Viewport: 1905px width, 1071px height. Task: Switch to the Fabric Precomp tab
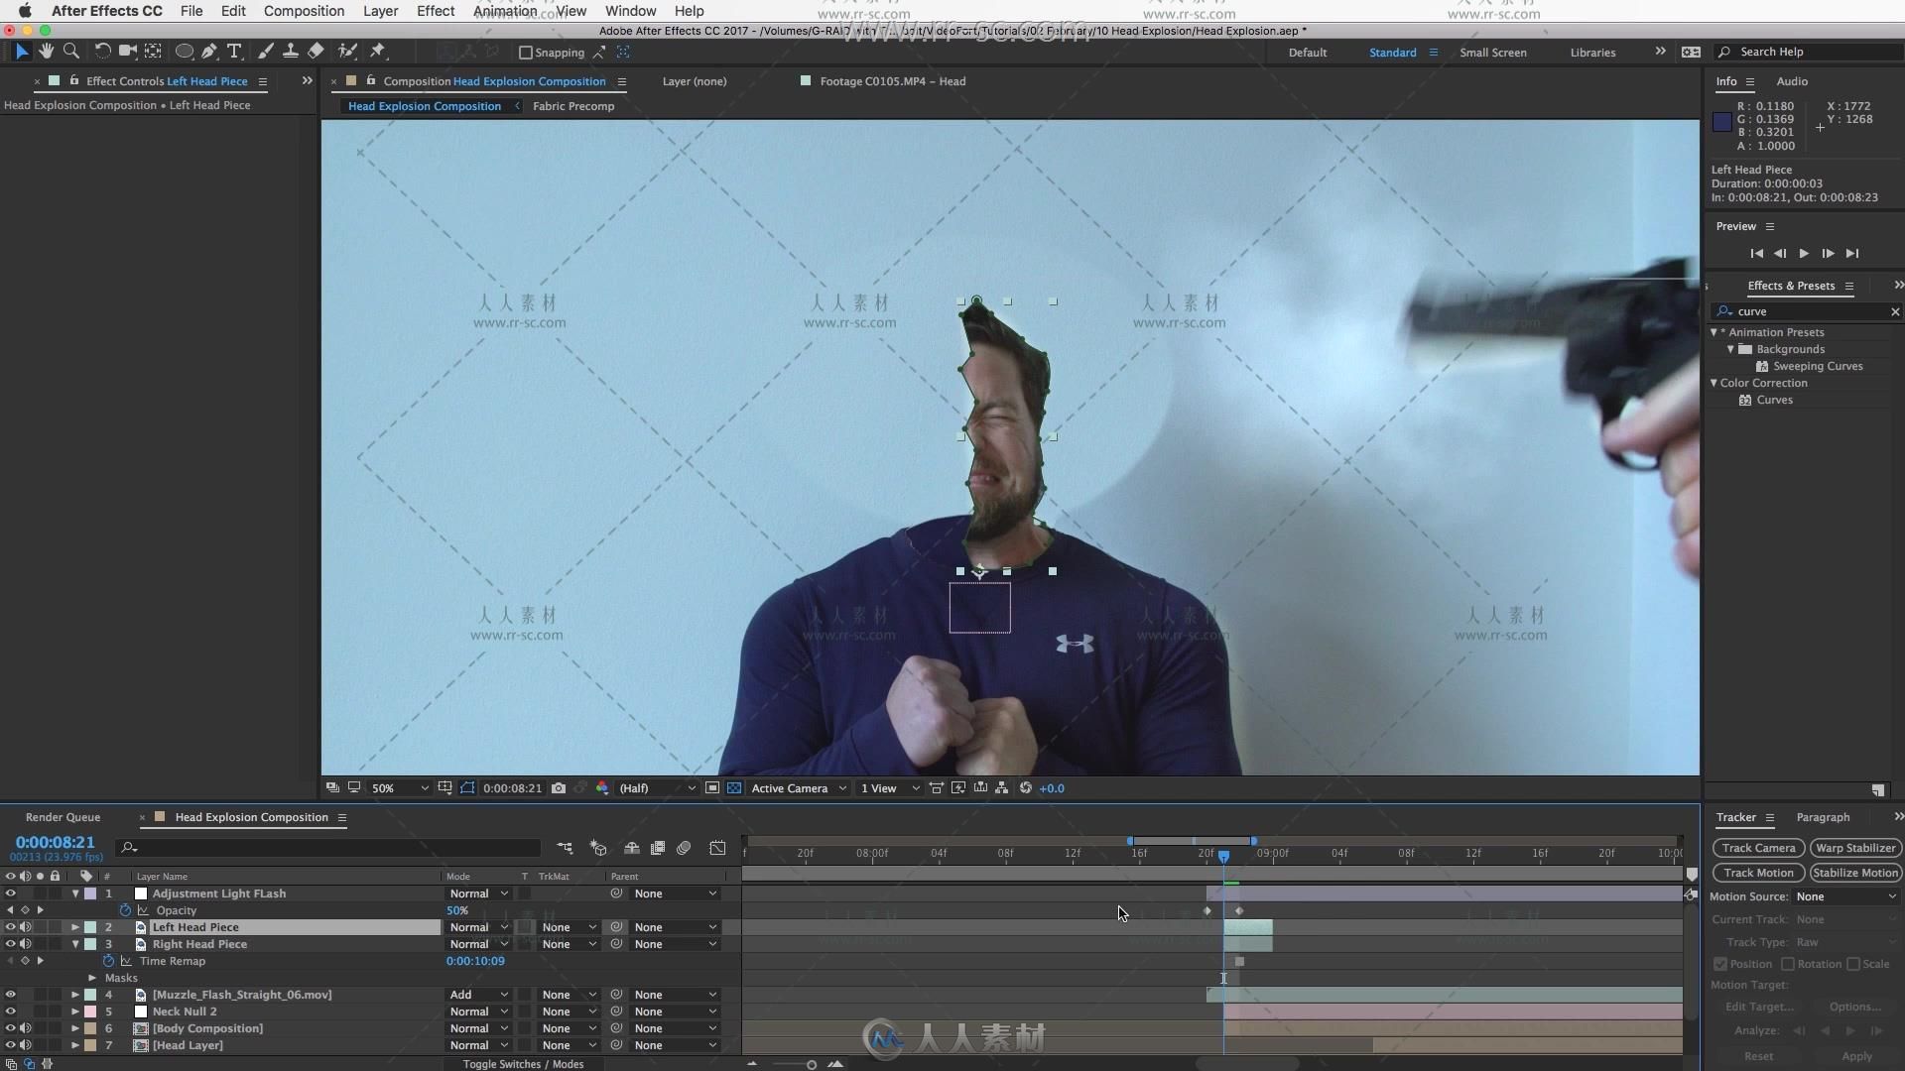click(x=573, y=106)
